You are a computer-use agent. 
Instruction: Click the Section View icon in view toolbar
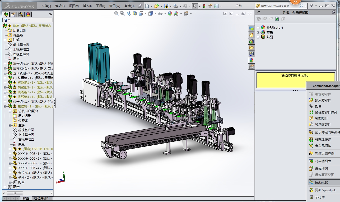pyautogui.click(x=135, y=13)
